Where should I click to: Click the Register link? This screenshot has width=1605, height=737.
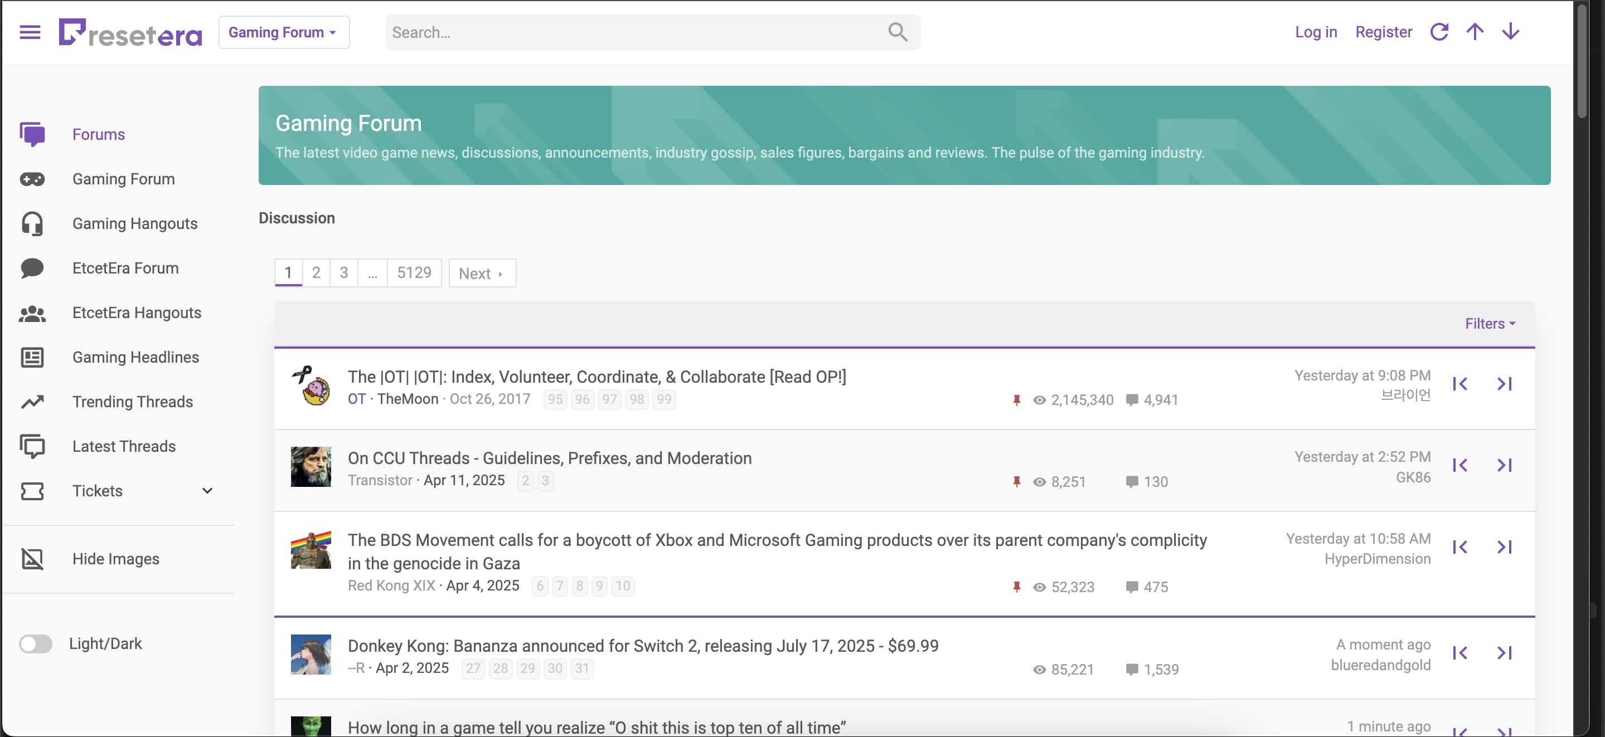(x=1383, y=32)
